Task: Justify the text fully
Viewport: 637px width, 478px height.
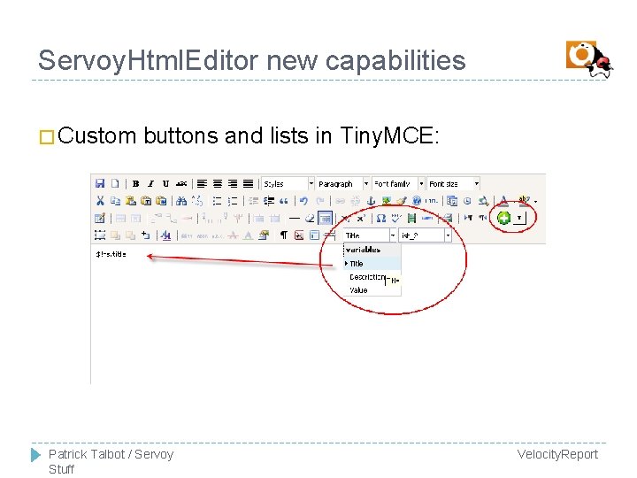Action: click(249, 184)
